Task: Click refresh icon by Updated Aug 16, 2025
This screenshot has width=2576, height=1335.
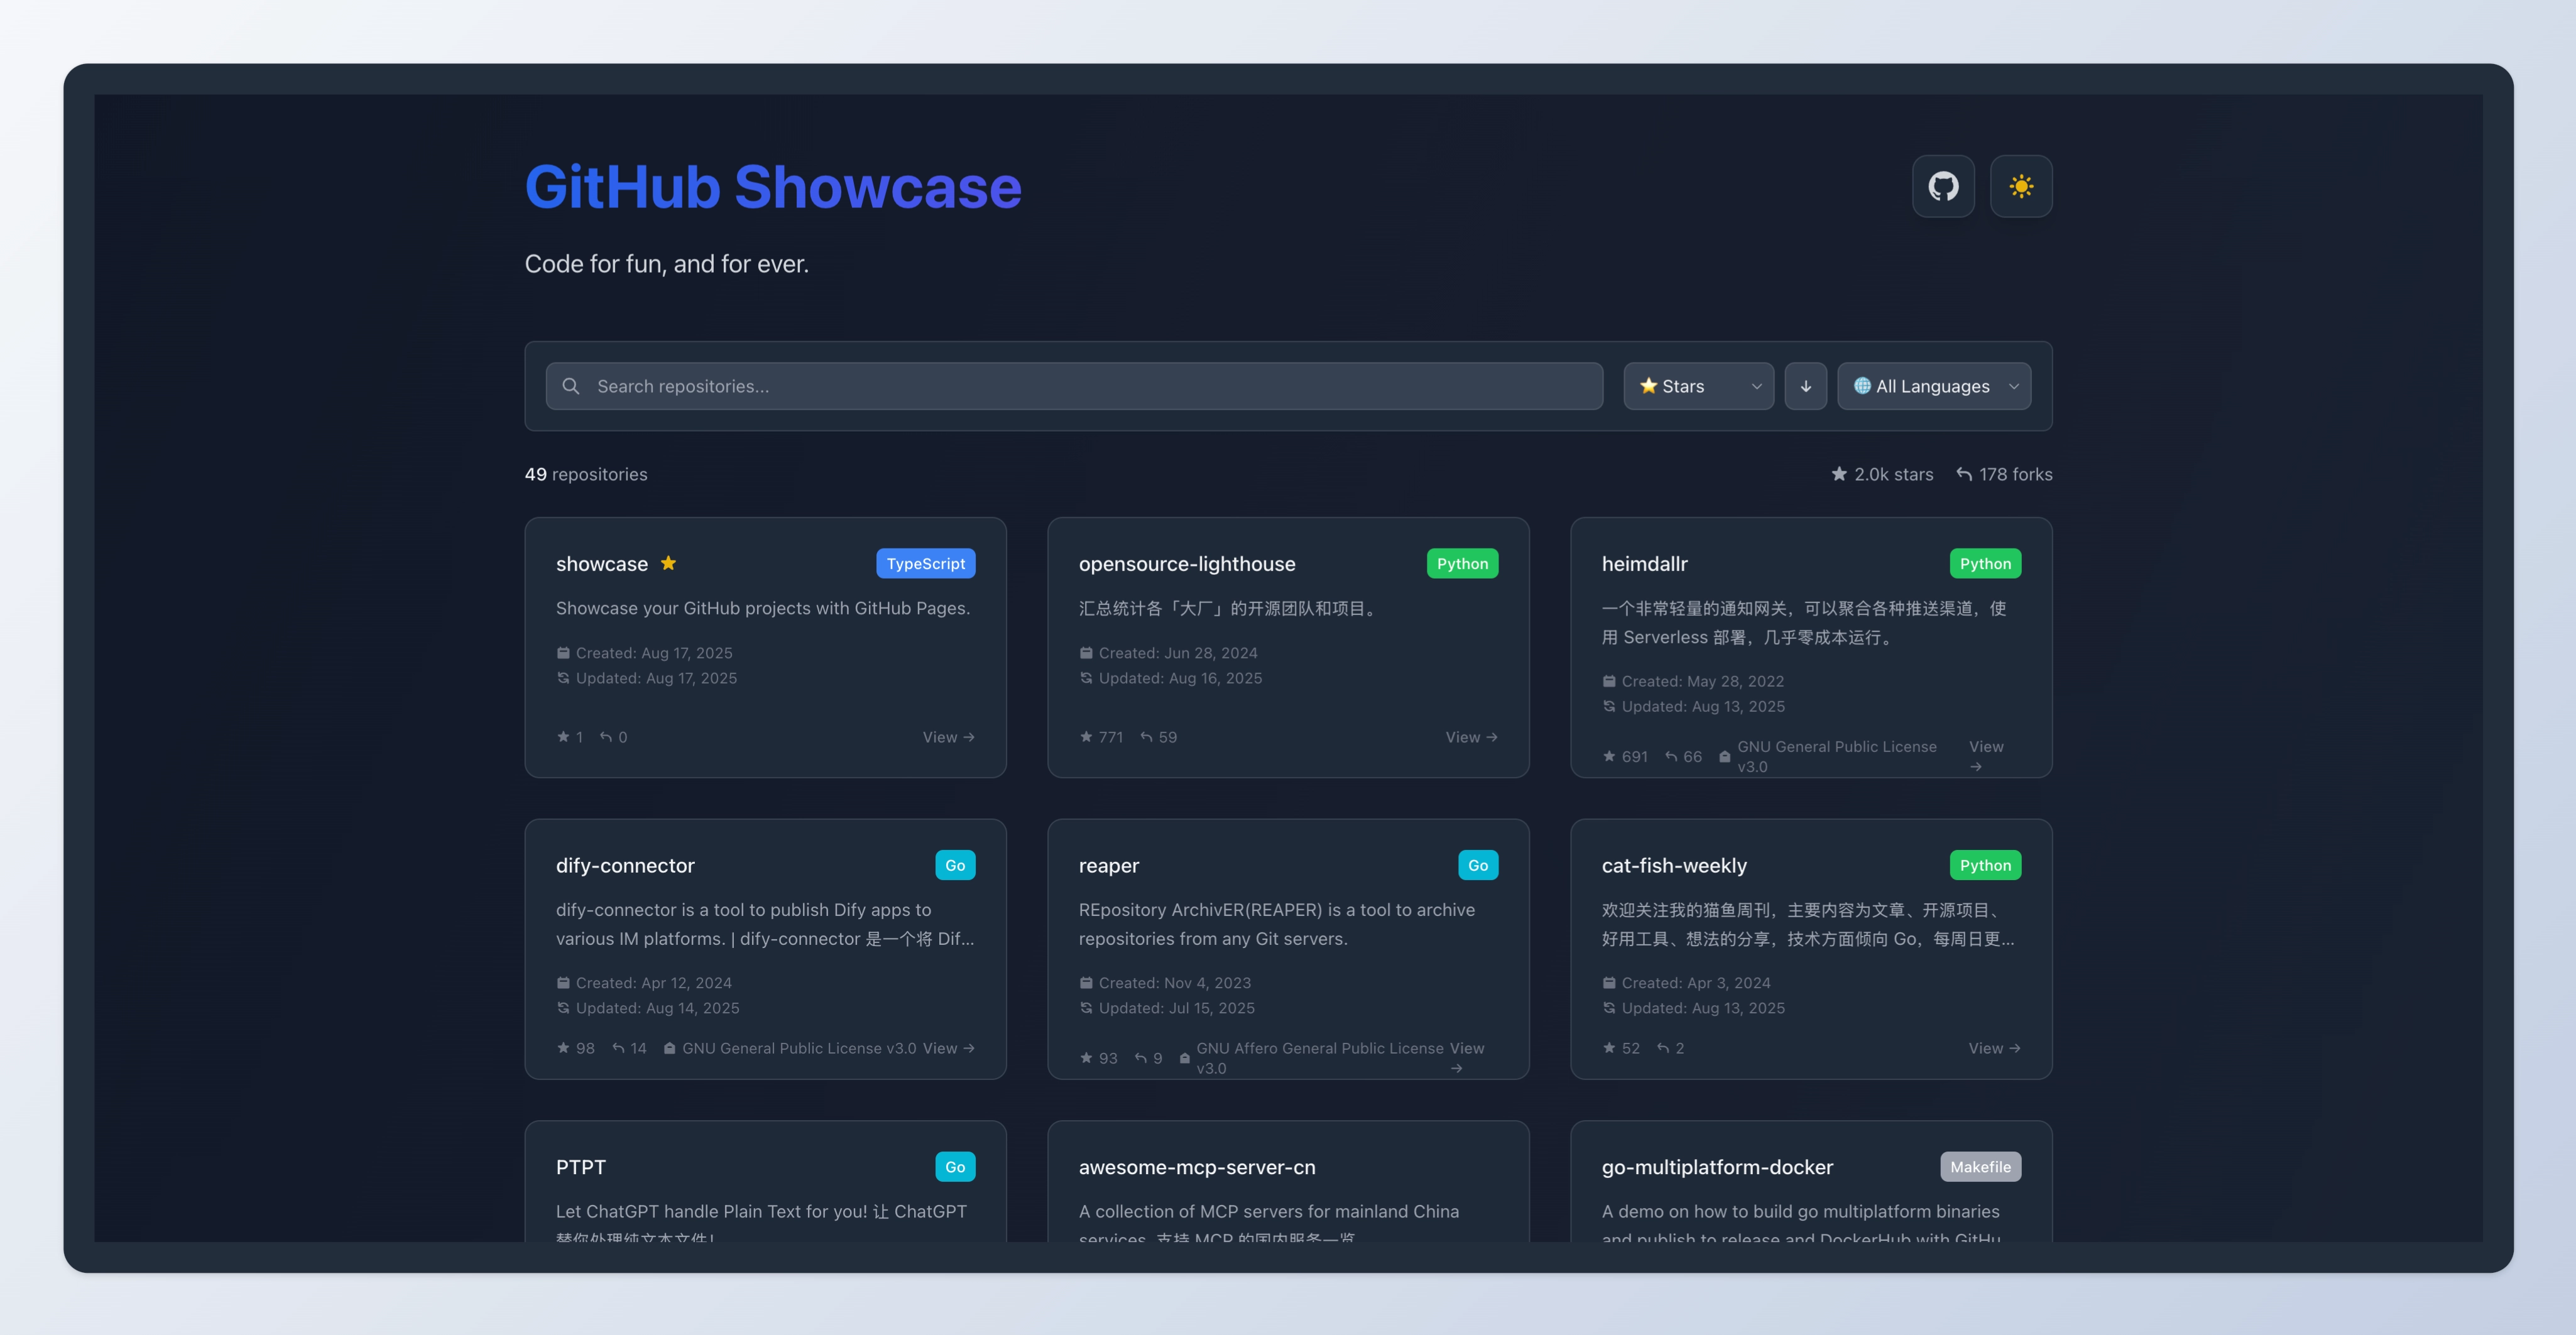Action: click(1086, 678)
